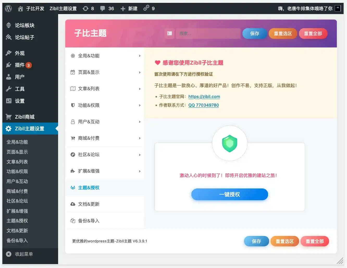Open the Zibll商城 shopping cart icon

coord(9,117)
